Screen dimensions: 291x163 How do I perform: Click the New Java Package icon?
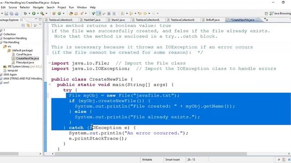(x=54, y=14)
